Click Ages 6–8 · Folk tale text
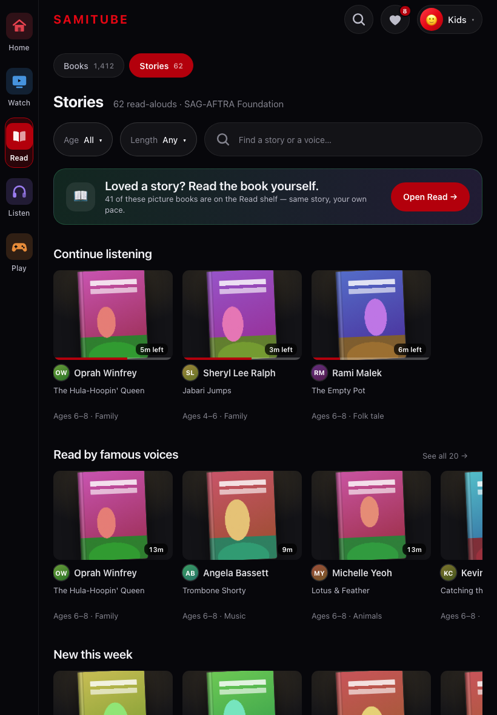 tap(348, 416)
